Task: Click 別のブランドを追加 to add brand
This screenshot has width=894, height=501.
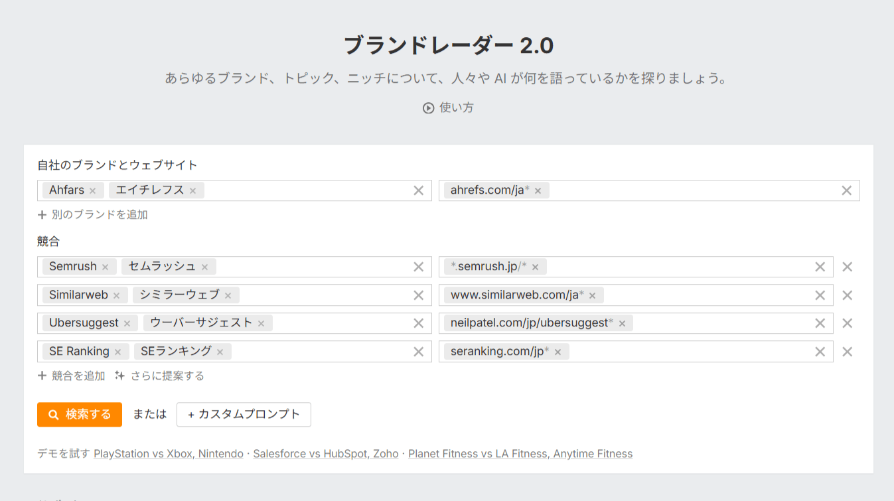Action: (93, 215)
